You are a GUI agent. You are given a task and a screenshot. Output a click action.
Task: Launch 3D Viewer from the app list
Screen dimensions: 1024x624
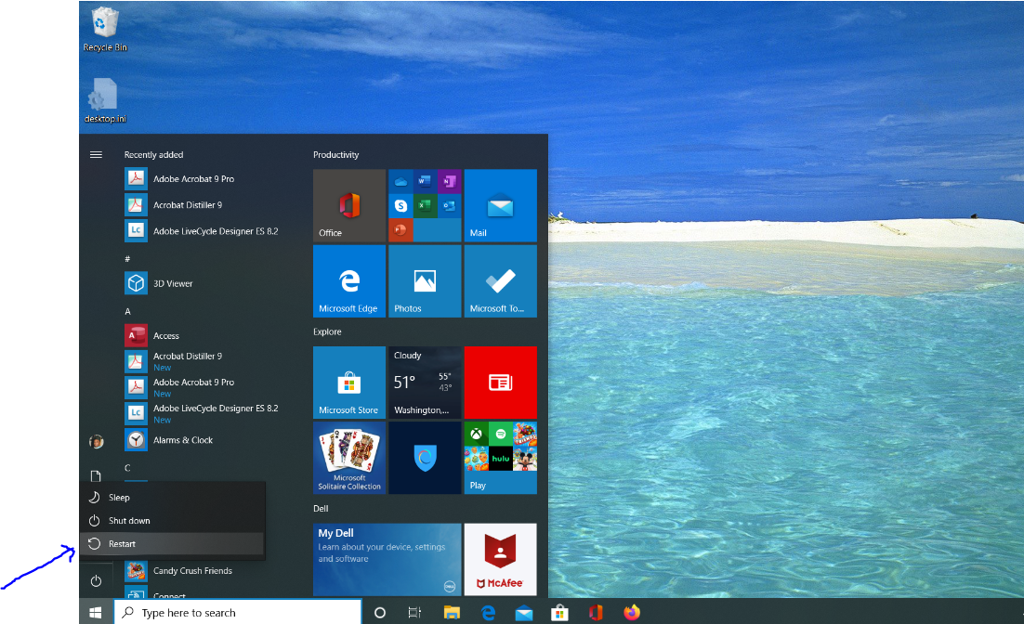[203, 283]
